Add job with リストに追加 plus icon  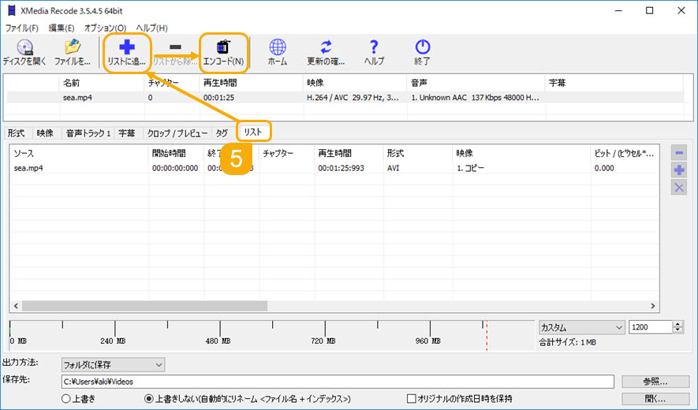coord(127,53)
